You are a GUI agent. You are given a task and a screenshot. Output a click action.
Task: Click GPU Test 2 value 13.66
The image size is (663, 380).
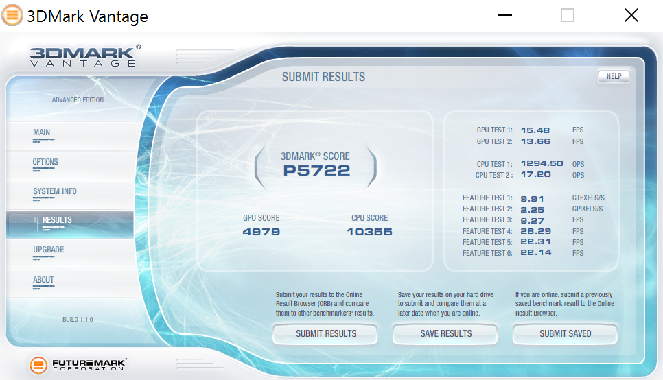(x=535, y=141)
